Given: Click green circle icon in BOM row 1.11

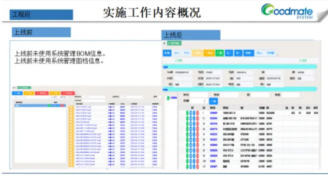Looking at the screenshot, I should 187,166.
